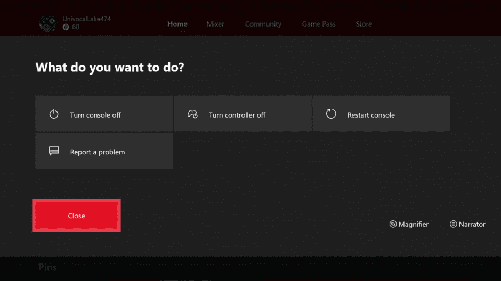Choose the Report a problem text label

point(98,152)
